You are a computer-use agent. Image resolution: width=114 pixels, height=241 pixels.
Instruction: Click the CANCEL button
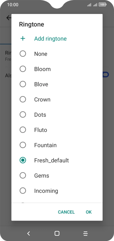(66, 212)
